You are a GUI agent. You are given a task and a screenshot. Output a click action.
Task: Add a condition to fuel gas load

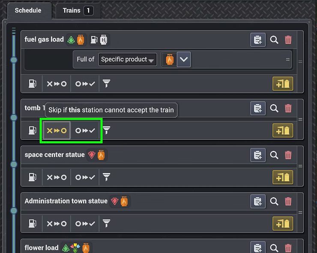coord(283,83)
